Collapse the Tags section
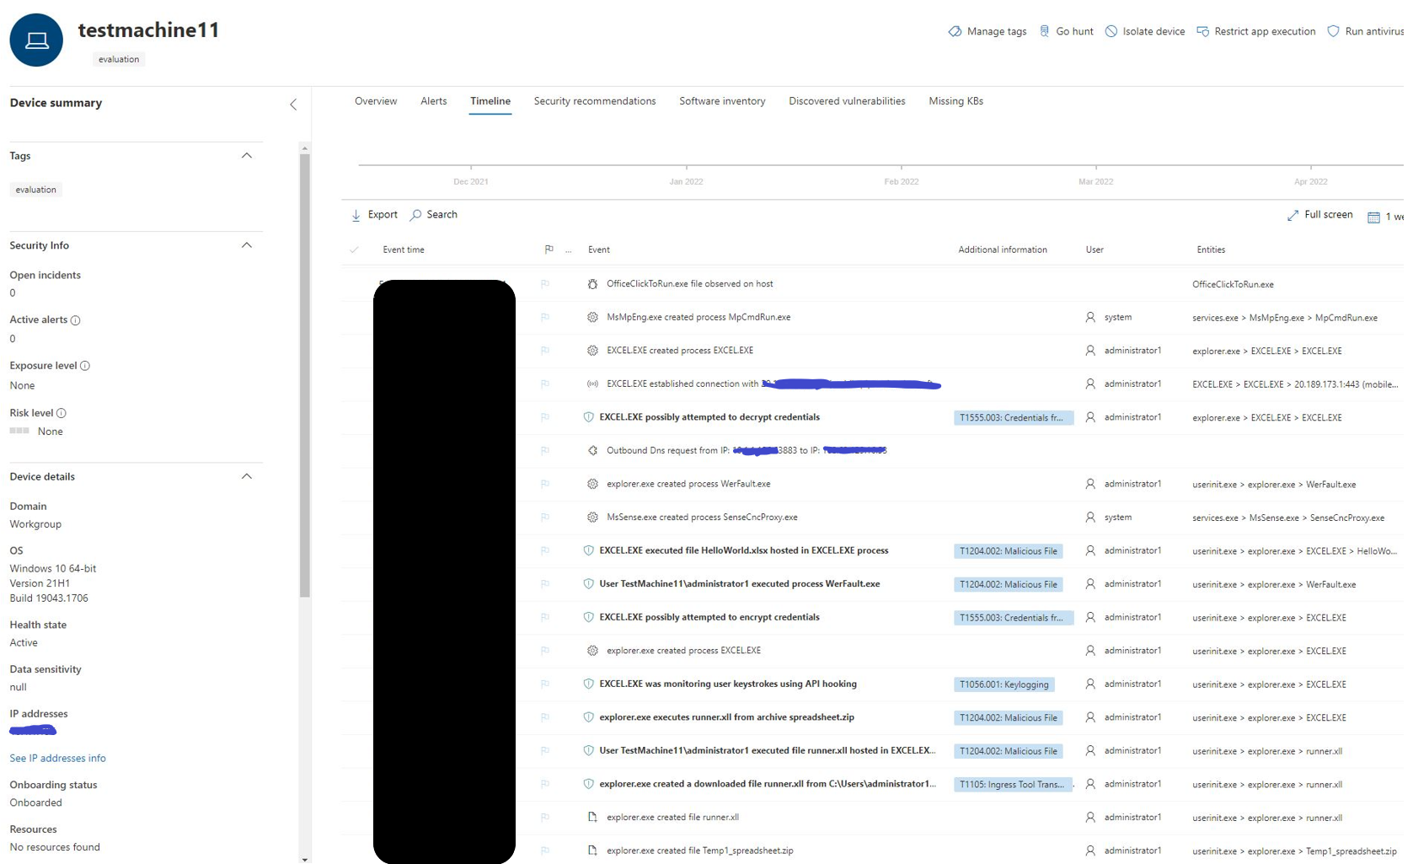 (247, 156)
